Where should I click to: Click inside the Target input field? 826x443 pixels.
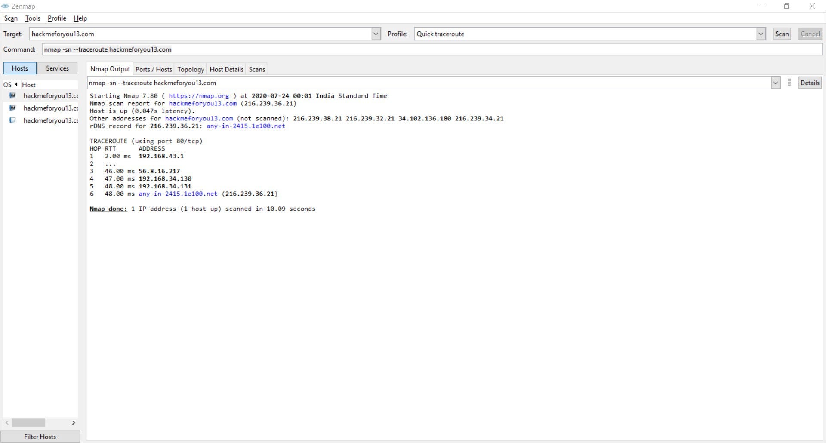200,34
